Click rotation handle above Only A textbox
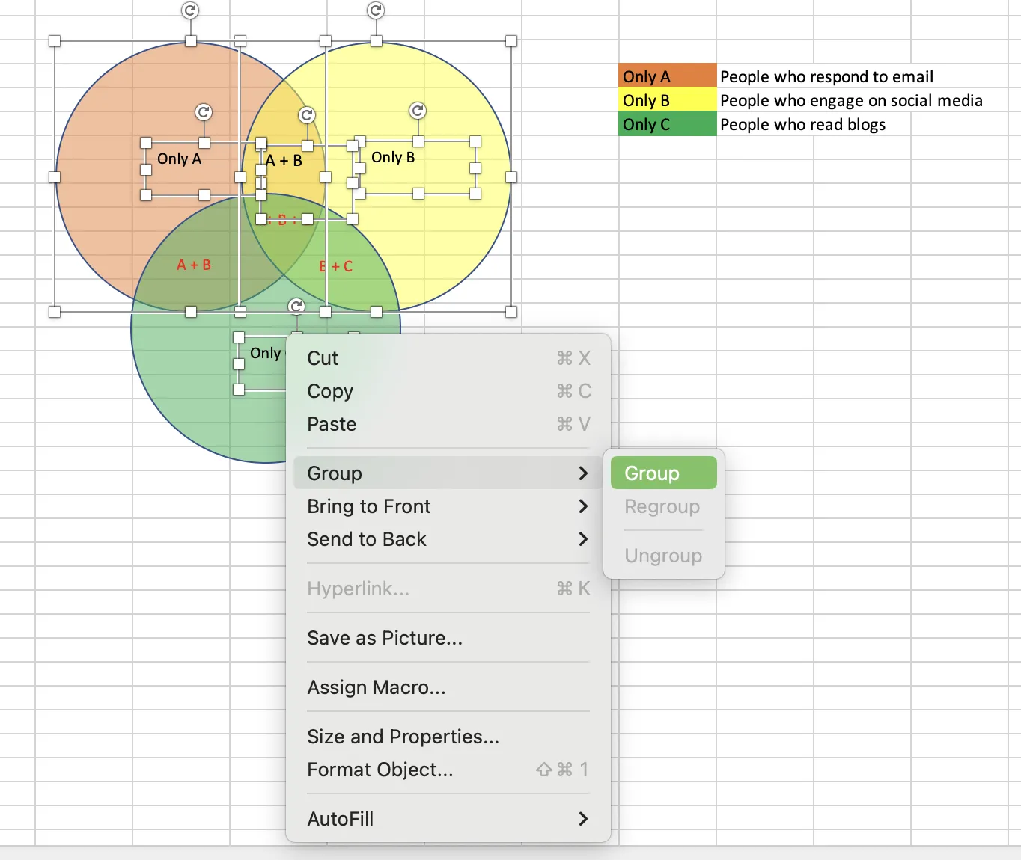This screenshot has height=860, width=1021. [204, 112]
